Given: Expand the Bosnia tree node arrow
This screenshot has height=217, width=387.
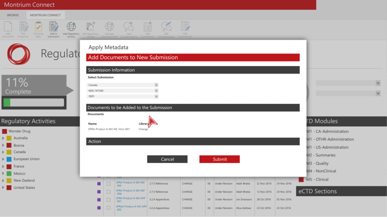Looking at the screenshot, I should pyautogui.click(x=3, y=146).
